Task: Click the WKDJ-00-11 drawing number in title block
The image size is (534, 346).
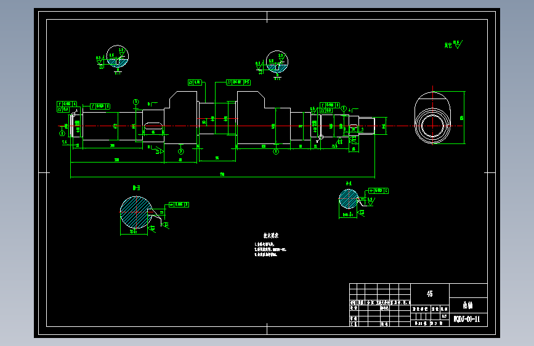Action: click(467, 319)
